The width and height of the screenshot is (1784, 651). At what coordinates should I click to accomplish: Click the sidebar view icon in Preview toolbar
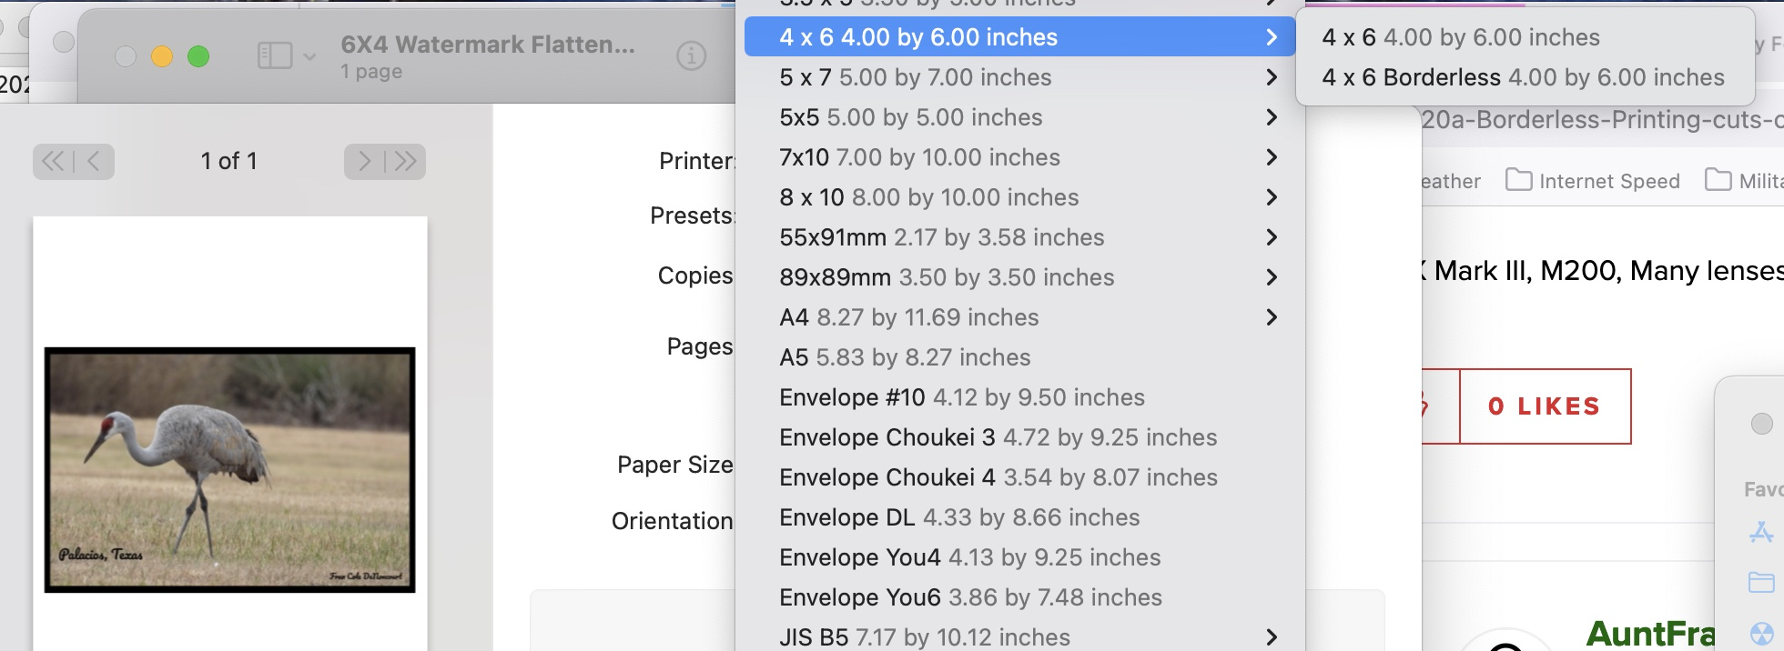[273, 56]
